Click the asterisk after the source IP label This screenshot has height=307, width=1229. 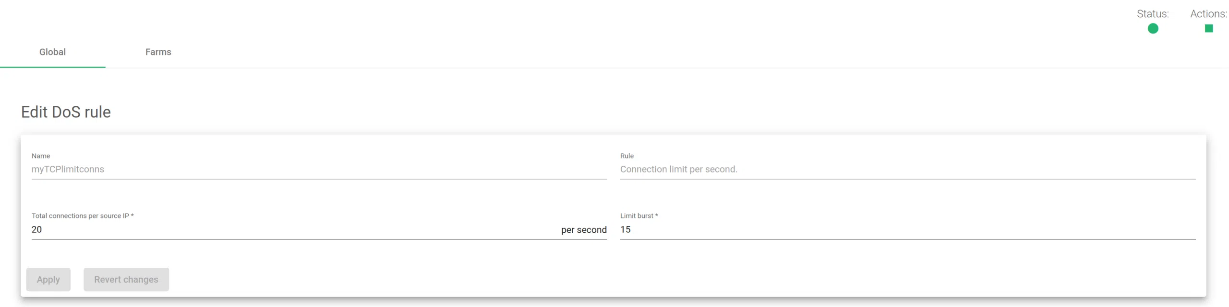pos(133,216)
